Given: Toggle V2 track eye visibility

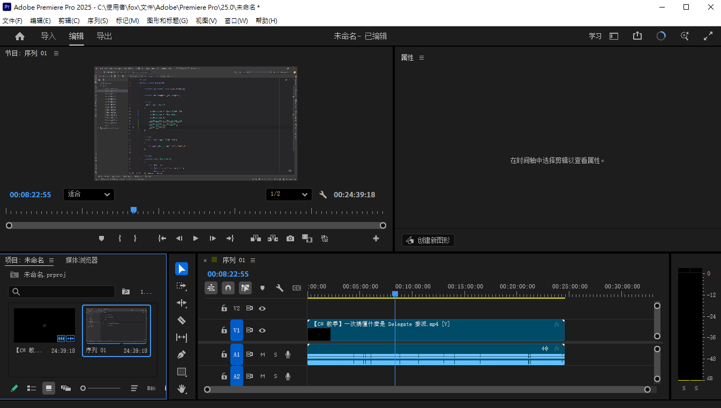Looking at the screenshot, I should click(x=262, y=308).
